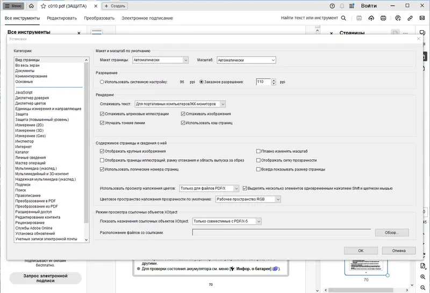Decrease the resolution with the spinner down arrow
The height and width of the screenshot is (293, 430).
coord(274,84)
